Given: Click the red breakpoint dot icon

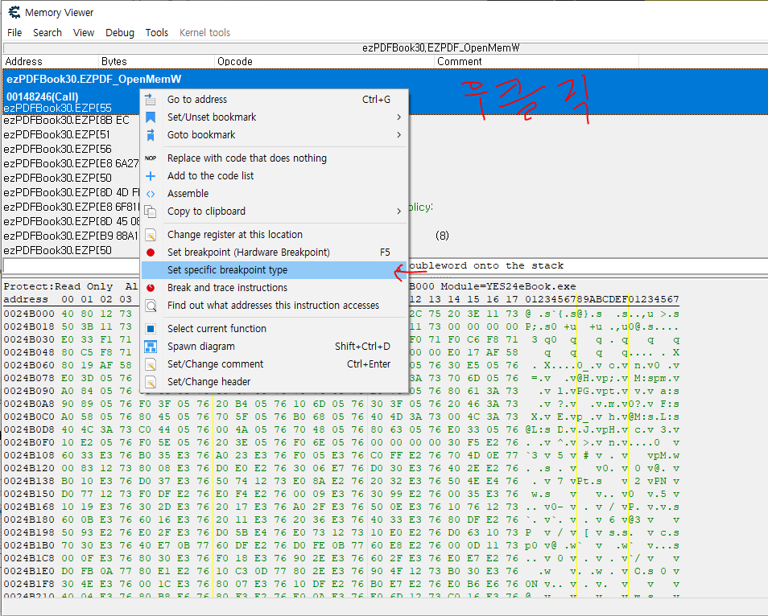Looking at the screenshot, I should point(151,253).
